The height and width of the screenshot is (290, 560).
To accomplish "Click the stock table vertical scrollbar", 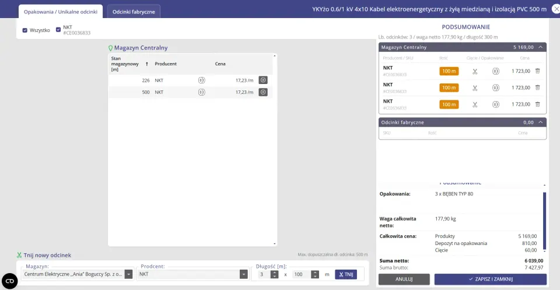I will pyautogui.click(x=274, y=149).
